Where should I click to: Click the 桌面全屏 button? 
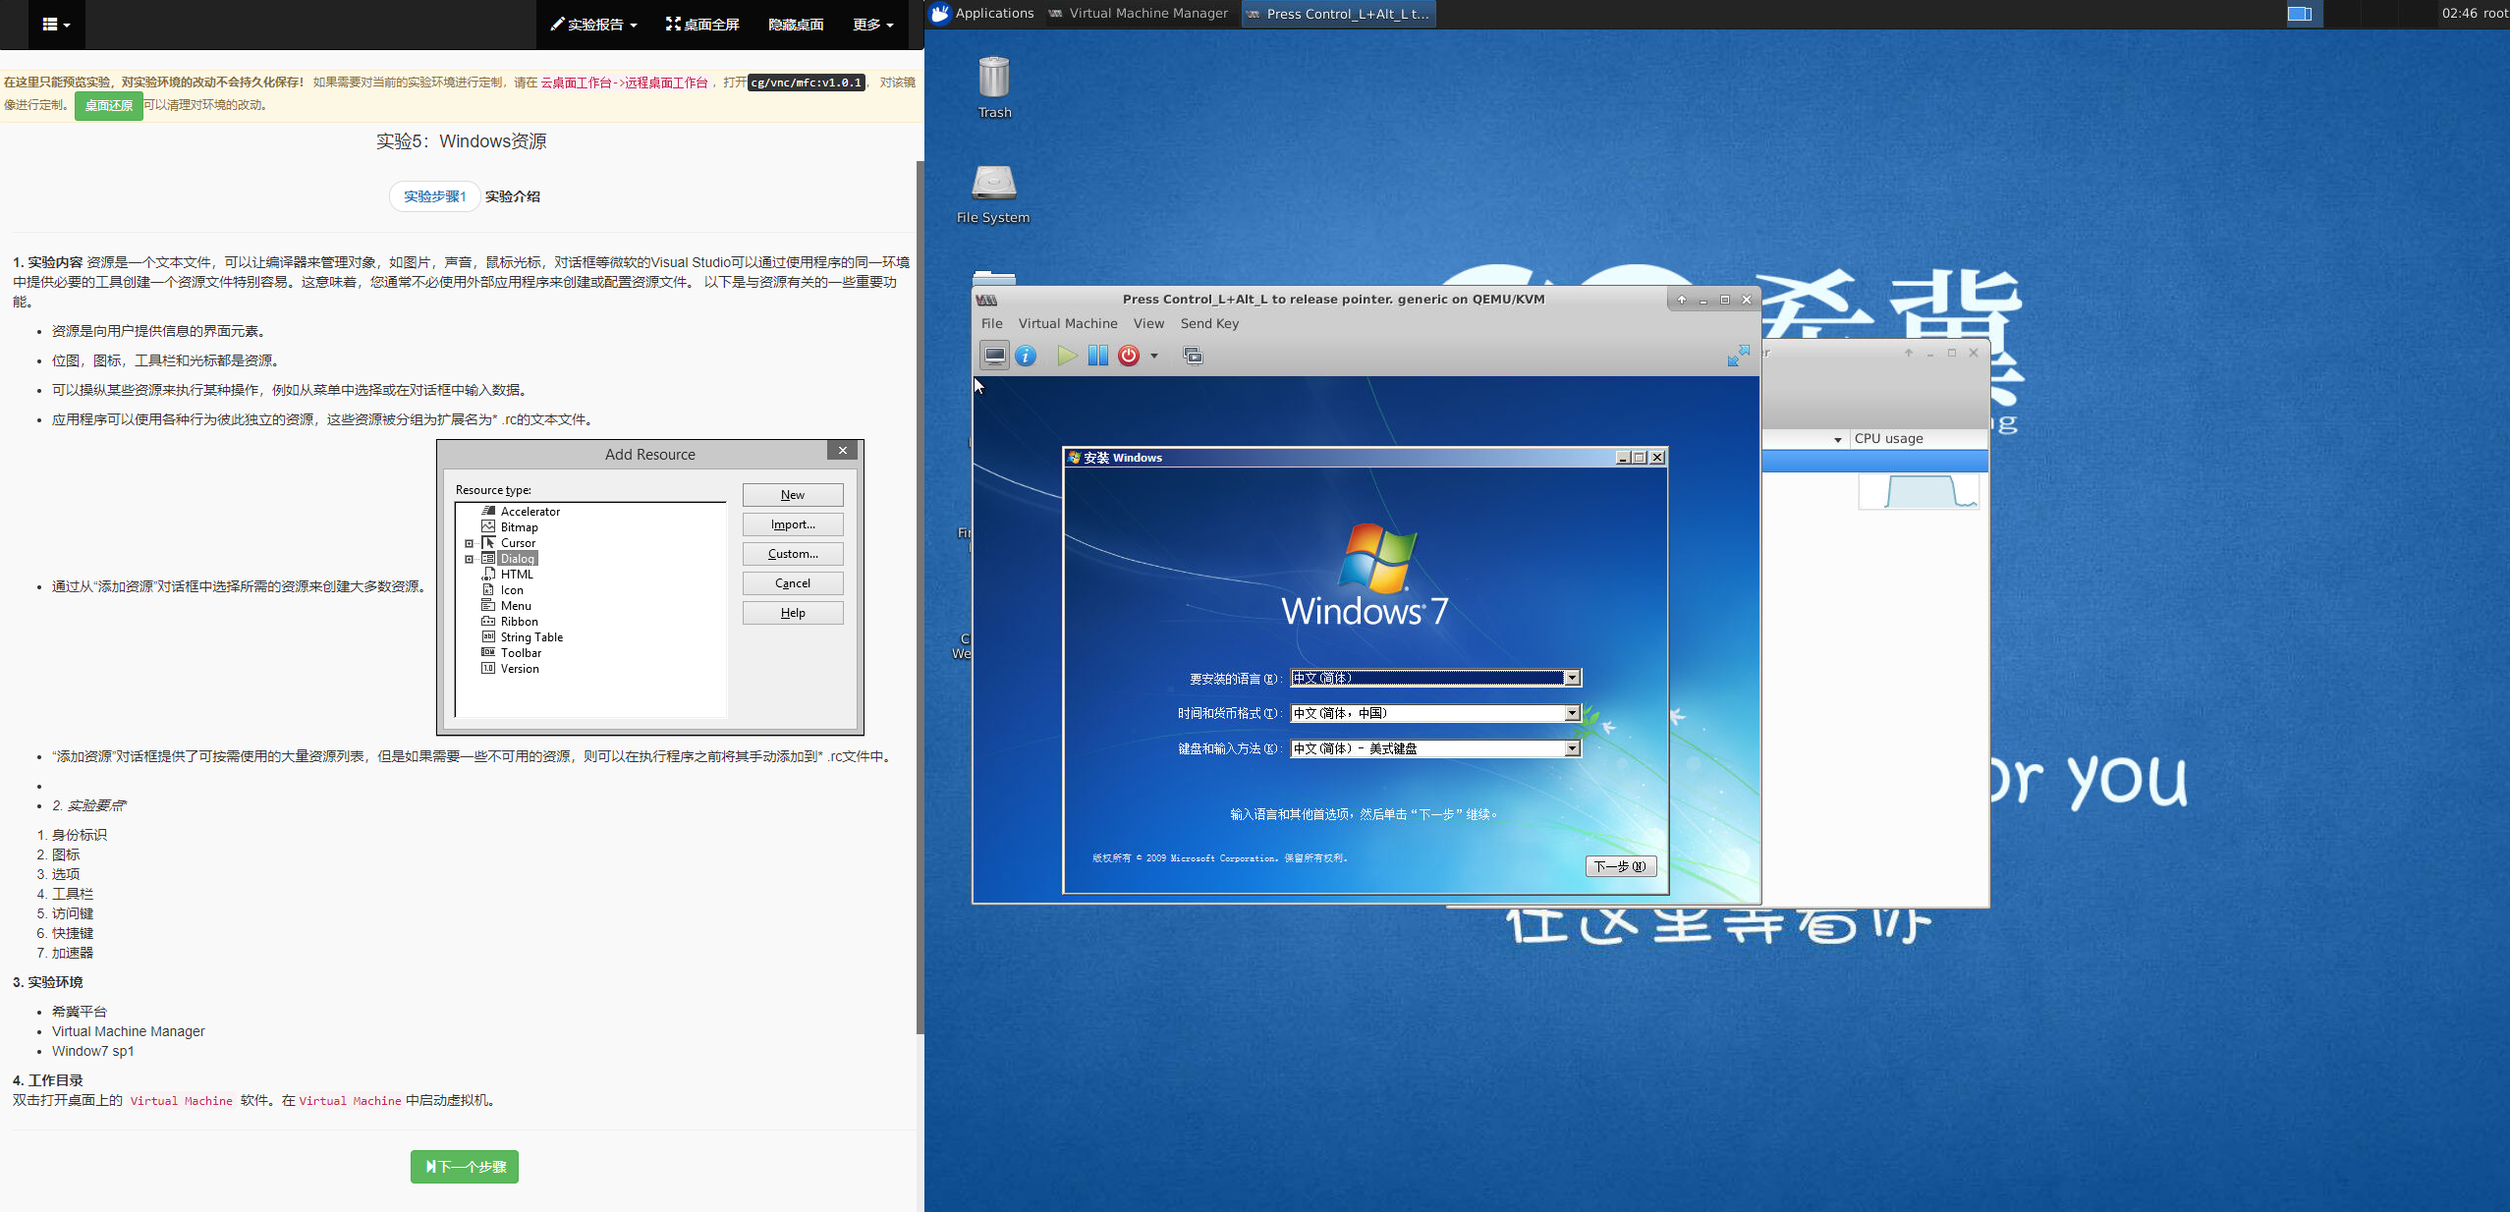(702, 25)
